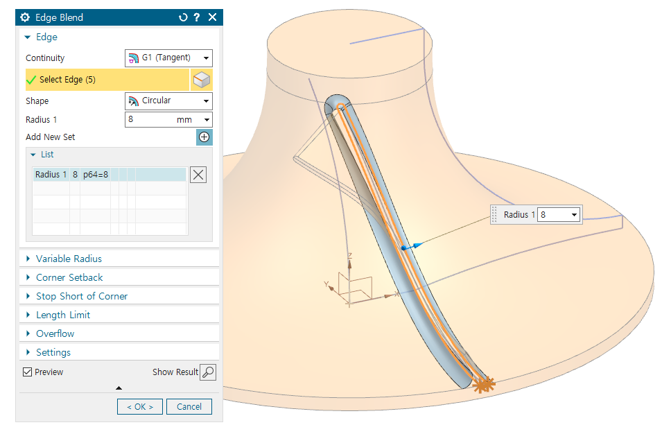This screenshot has height=434, width=662.
Task: Click the Edge Blend settings gear icon
Action: pyautogui.click(x=26, y=17)
